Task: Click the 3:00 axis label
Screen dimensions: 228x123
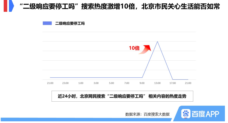Action: coord(96,83)
